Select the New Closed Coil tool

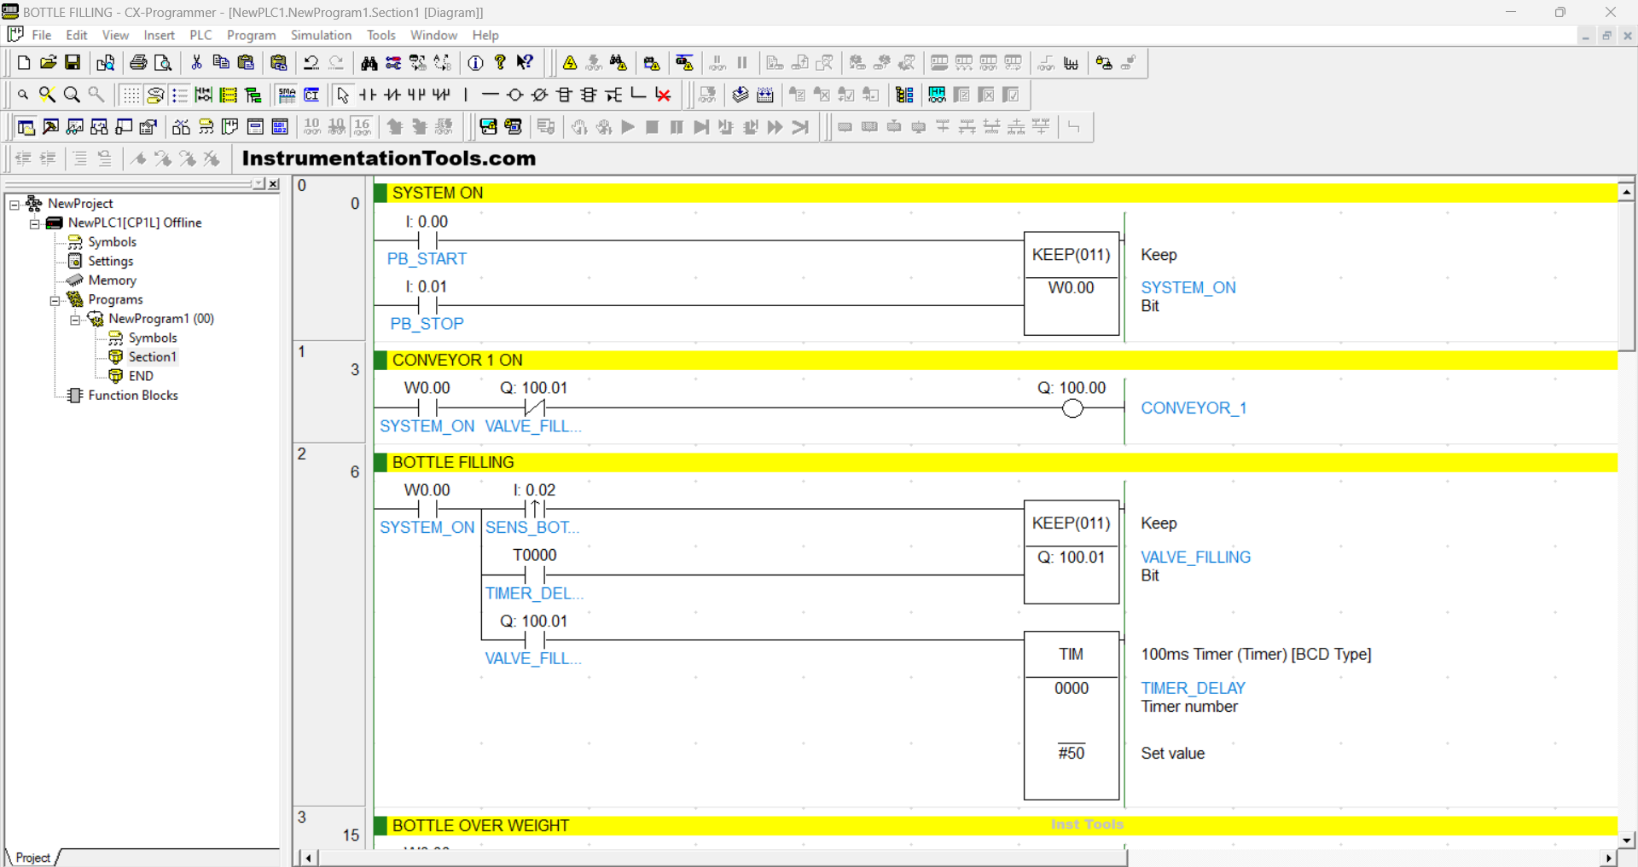[539, 95]
